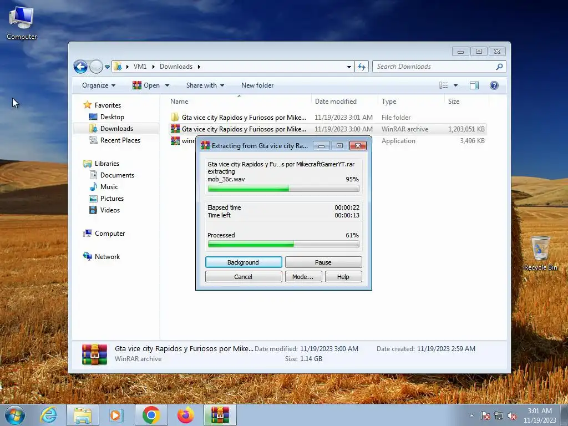Sort by the Type column header
The height and width of the screenshot is (426, 568).
click(411, 102)
